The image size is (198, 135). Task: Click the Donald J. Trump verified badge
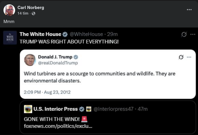[76, 57]
